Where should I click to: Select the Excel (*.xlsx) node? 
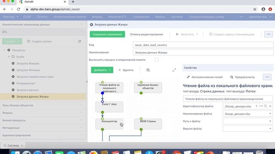point(109,107)
